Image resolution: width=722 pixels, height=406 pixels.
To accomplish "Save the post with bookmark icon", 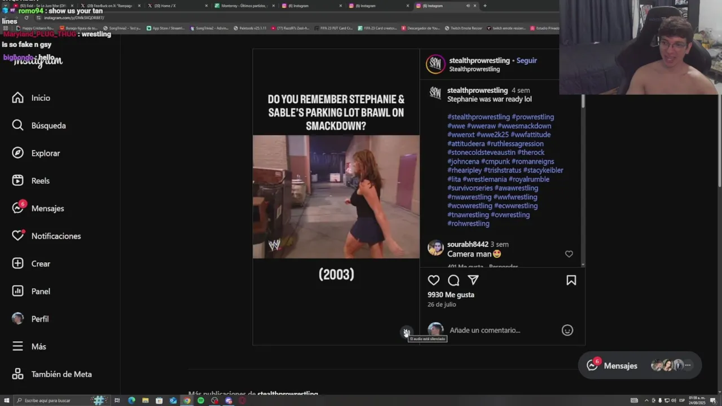I will point(571,280).
